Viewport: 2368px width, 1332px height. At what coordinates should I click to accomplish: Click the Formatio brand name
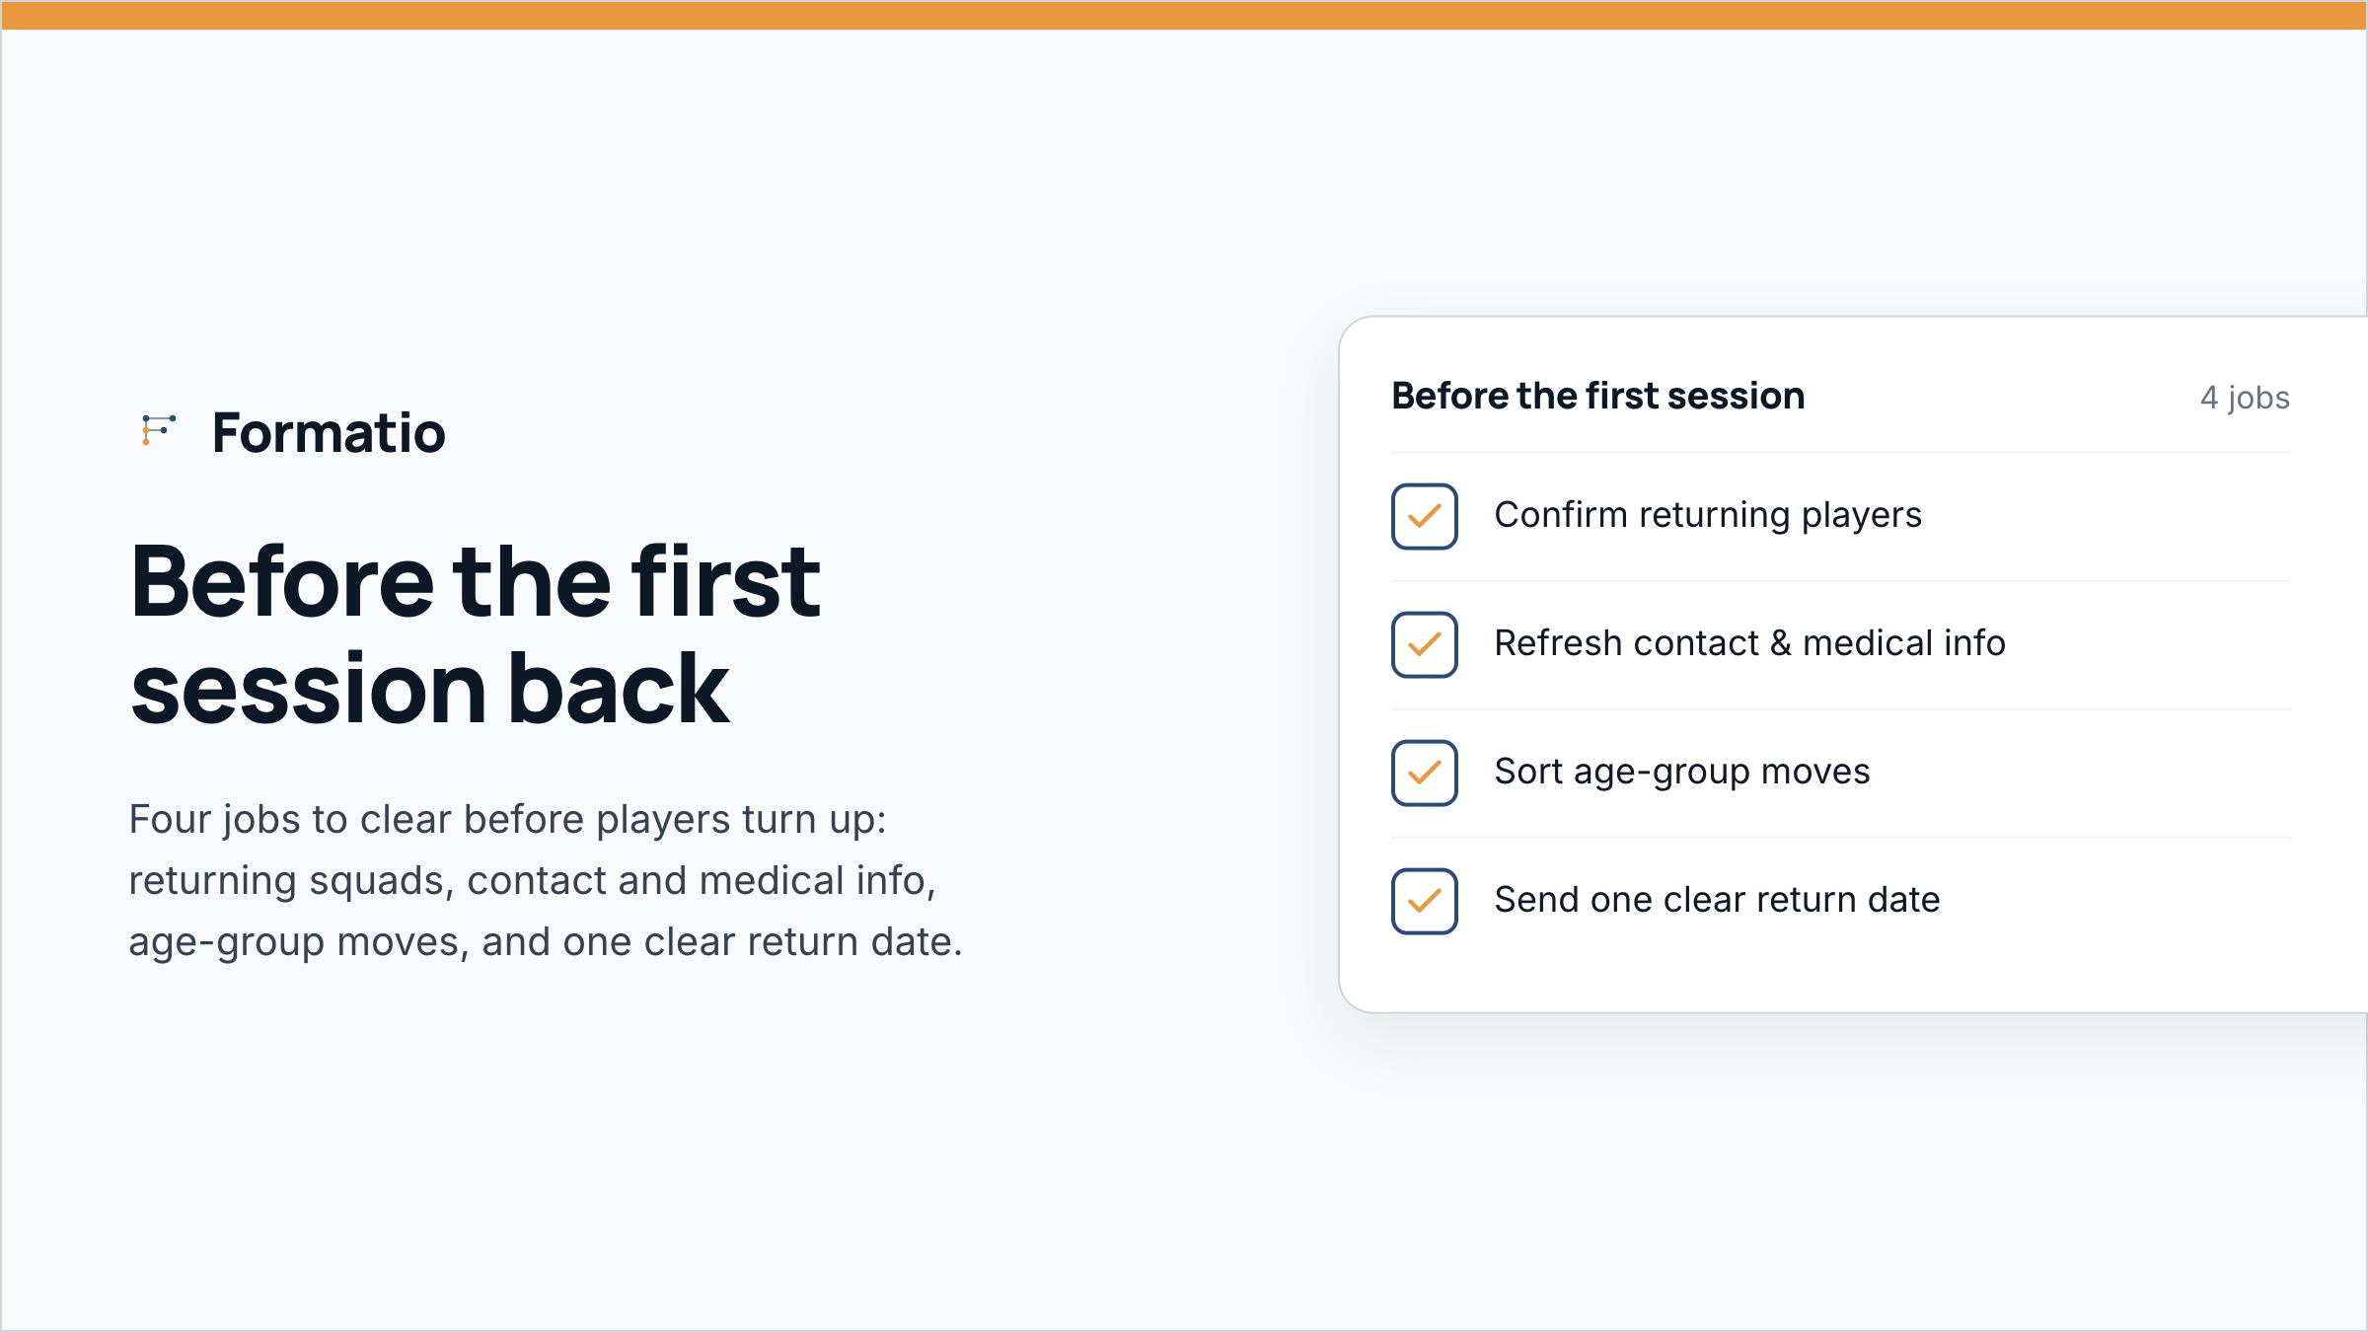click(329, 433)
